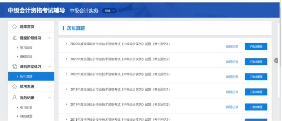Select 基础阶段 in the sidebar

(26, 56)
